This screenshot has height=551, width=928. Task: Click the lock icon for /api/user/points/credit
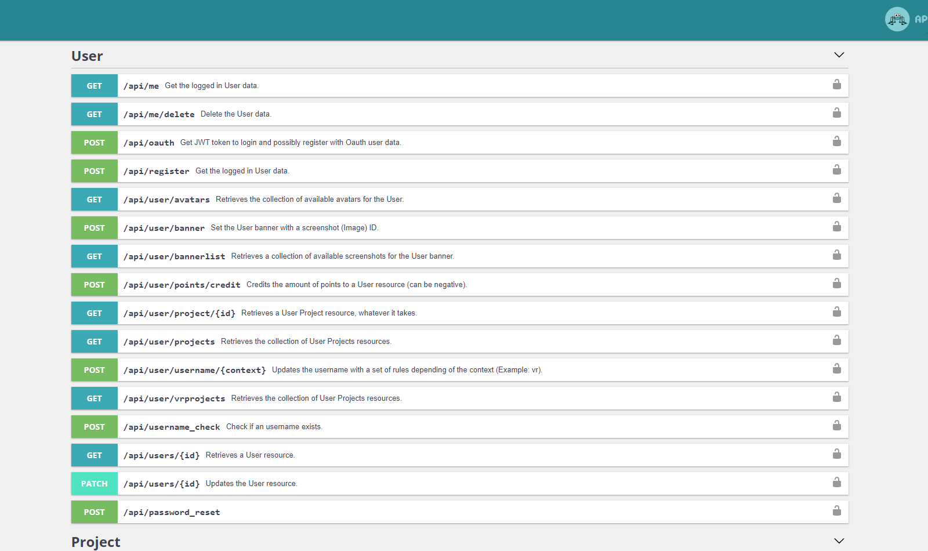836,284
